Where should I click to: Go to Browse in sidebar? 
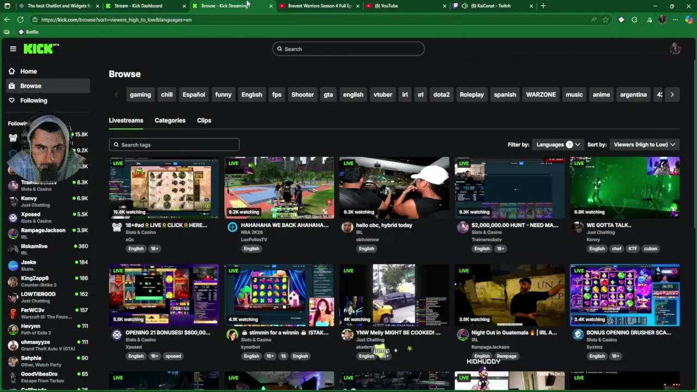pos(48,86)
